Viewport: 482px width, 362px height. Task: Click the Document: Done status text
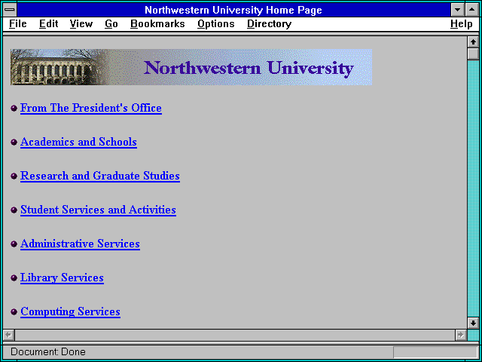pos(48,351)
